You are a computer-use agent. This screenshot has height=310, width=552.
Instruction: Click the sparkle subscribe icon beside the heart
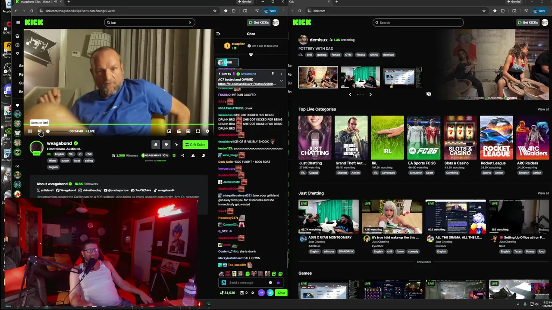(x=176, y=145)
